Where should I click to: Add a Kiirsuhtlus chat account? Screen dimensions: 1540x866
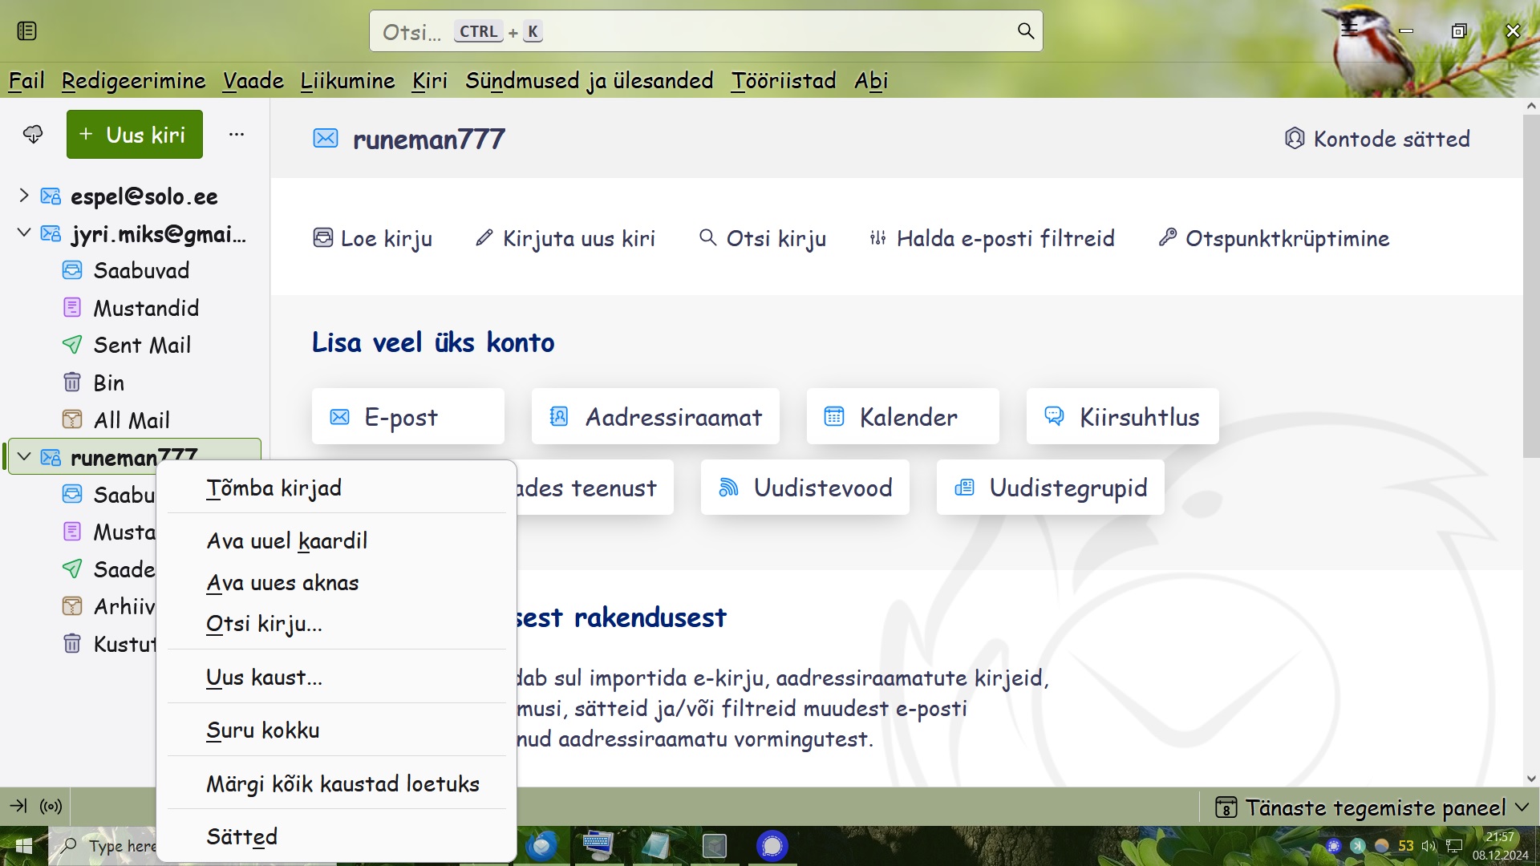point(1123,416)
